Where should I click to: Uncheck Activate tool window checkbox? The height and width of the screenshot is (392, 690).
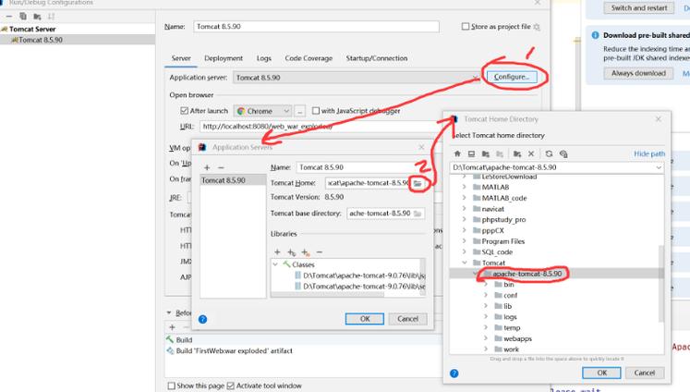point(231,386)
